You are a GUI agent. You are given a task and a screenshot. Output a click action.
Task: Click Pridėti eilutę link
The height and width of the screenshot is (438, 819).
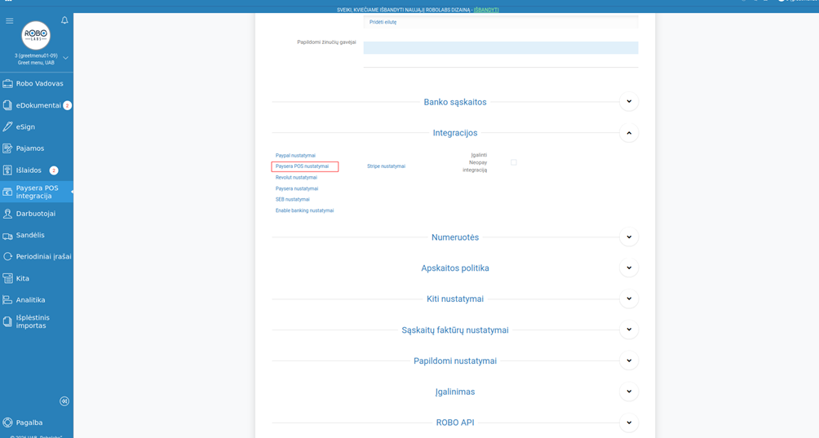click(x=383, y=22)
